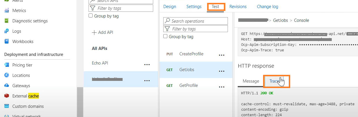Viewport: 358px width, 117px height.
Task: Open the Gateways cloud icon
Action: (7, 86)
